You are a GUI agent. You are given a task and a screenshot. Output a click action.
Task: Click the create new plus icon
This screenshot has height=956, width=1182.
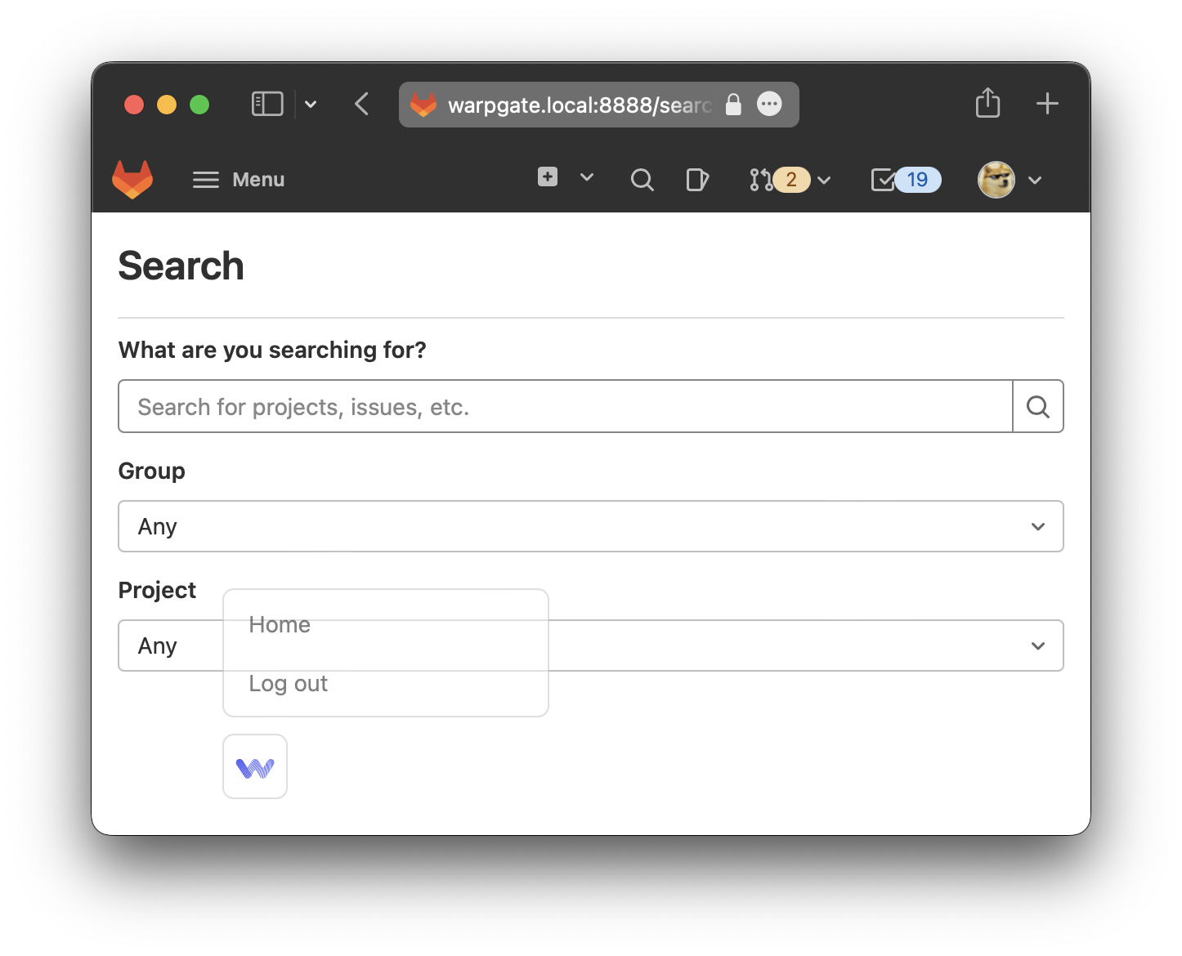pos(548,176)
